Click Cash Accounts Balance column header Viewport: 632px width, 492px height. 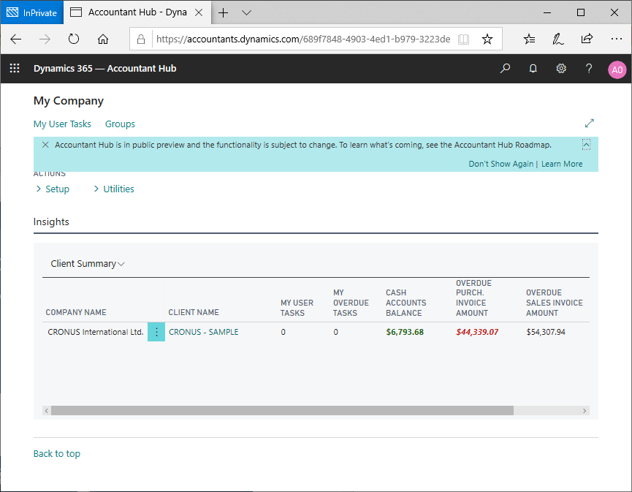406,303
